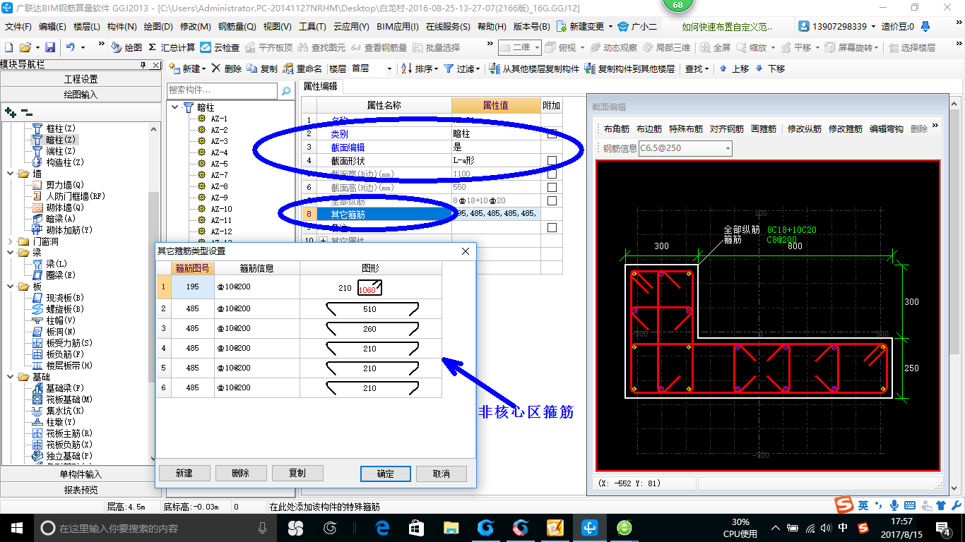
Task: Open the 绘图 drawing tool
Action: point(127,47)
